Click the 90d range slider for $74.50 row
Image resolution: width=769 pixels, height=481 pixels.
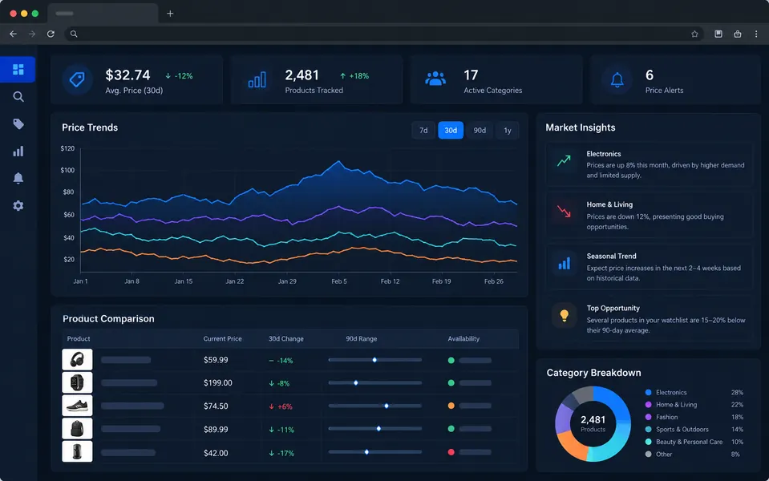coord(375,406)
